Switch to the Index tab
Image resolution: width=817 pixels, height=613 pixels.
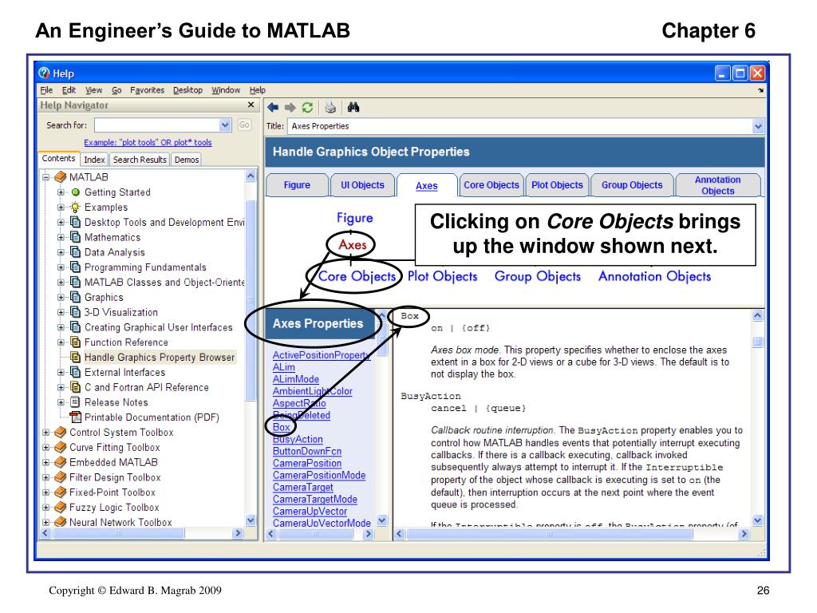pyautogui.click(x=94, y=160)
